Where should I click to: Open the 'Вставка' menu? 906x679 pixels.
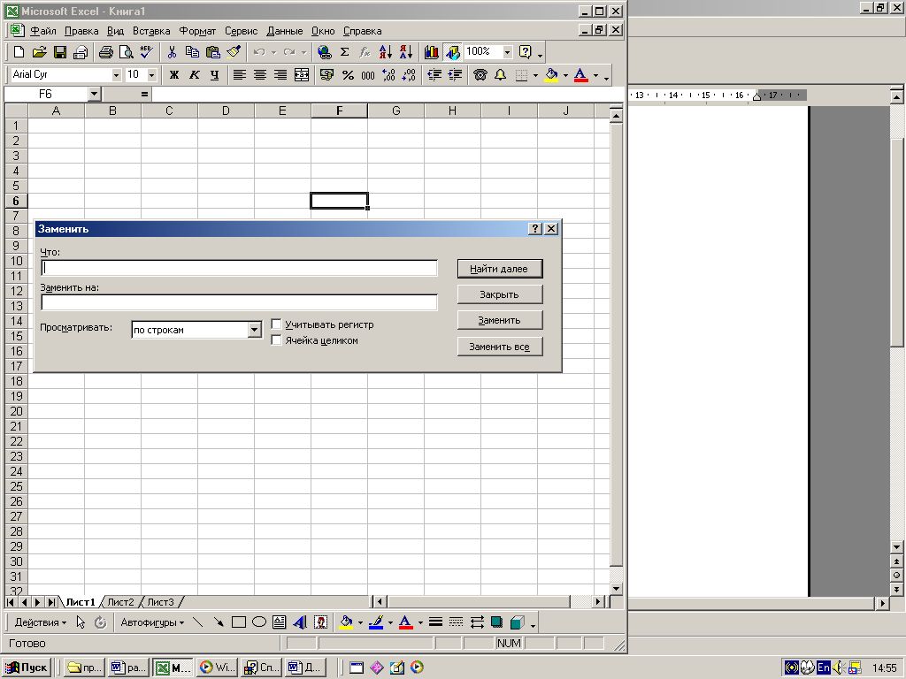(x=151, y=31)
